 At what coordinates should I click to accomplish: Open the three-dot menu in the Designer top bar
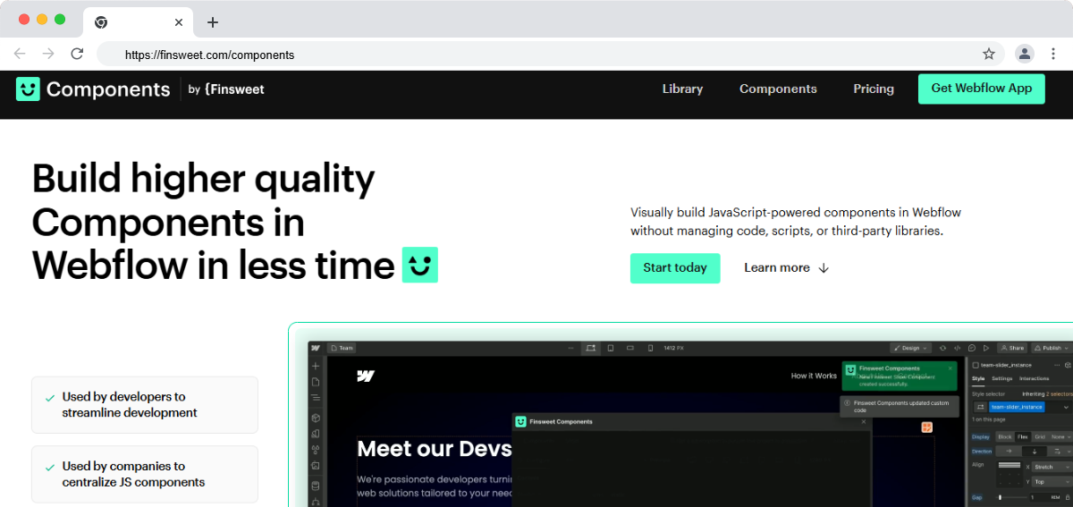pyautogui.click(x=570, y=348)
